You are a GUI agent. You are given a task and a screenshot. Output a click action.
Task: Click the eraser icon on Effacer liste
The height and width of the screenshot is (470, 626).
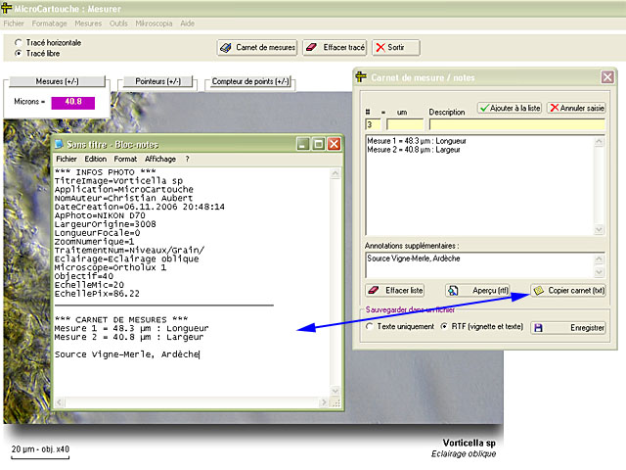pyautogui.click(x=374, y=290)
